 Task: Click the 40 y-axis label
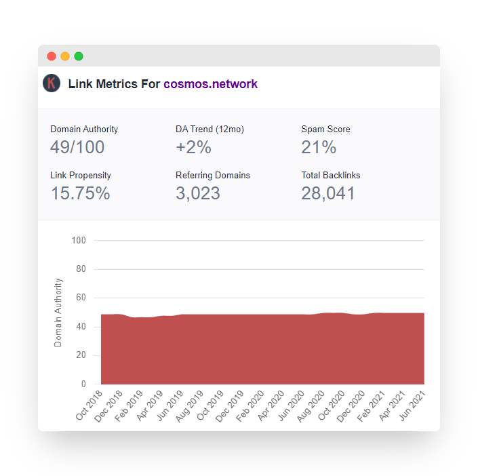click(81, 327)
